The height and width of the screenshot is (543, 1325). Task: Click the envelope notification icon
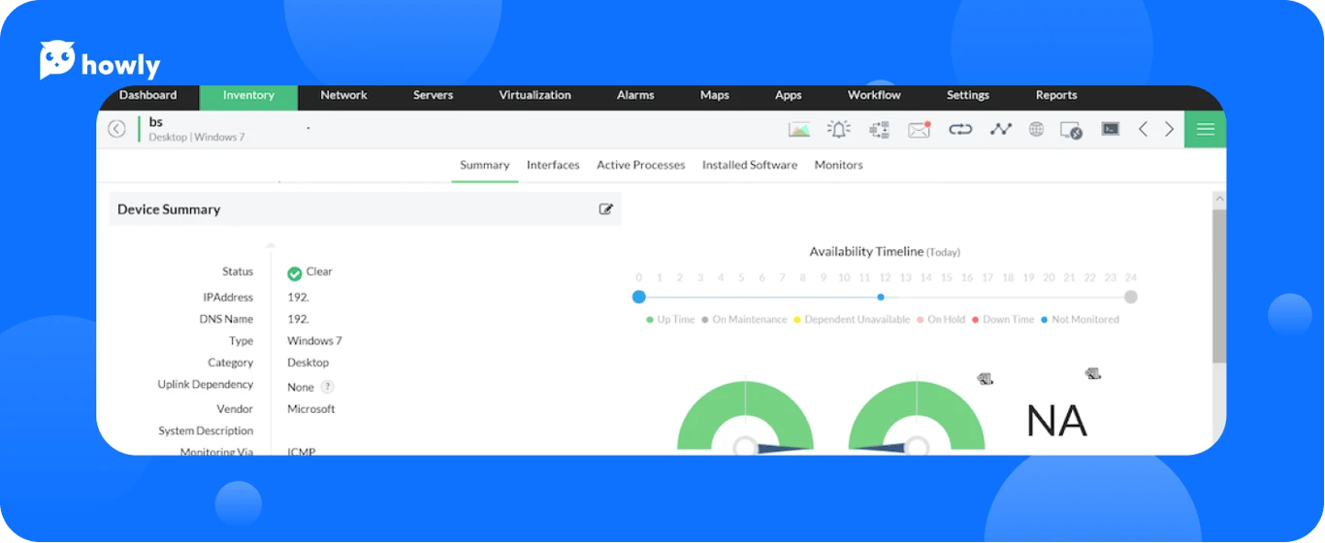[x=919, y=129]
